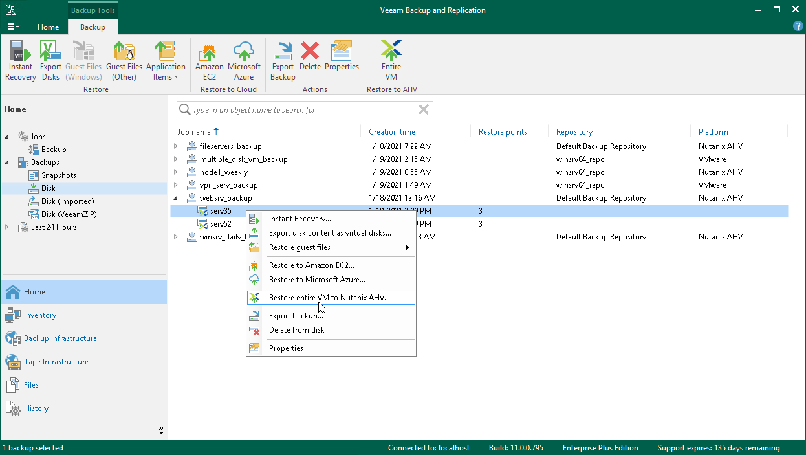Choose Restore entire VM to Nutanix AHV

[329, 298]
